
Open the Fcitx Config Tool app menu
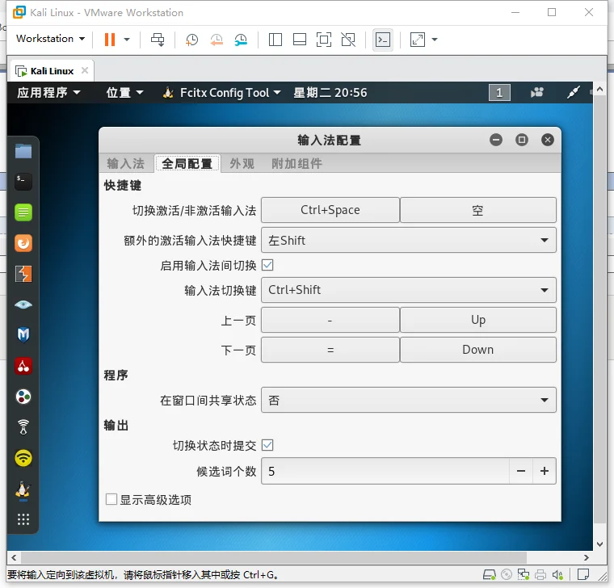[x=221, y=93]
